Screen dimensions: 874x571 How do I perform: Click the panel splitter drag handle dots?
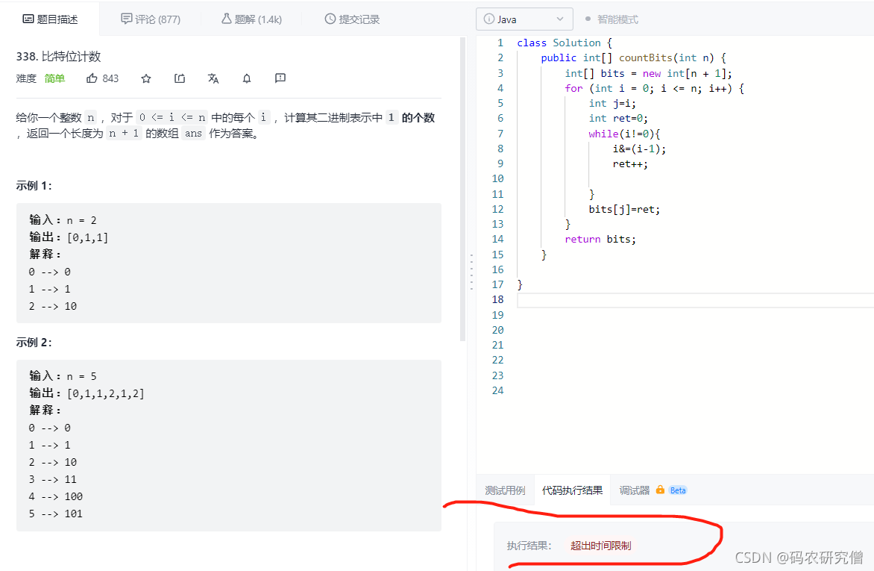click(471, 272)
